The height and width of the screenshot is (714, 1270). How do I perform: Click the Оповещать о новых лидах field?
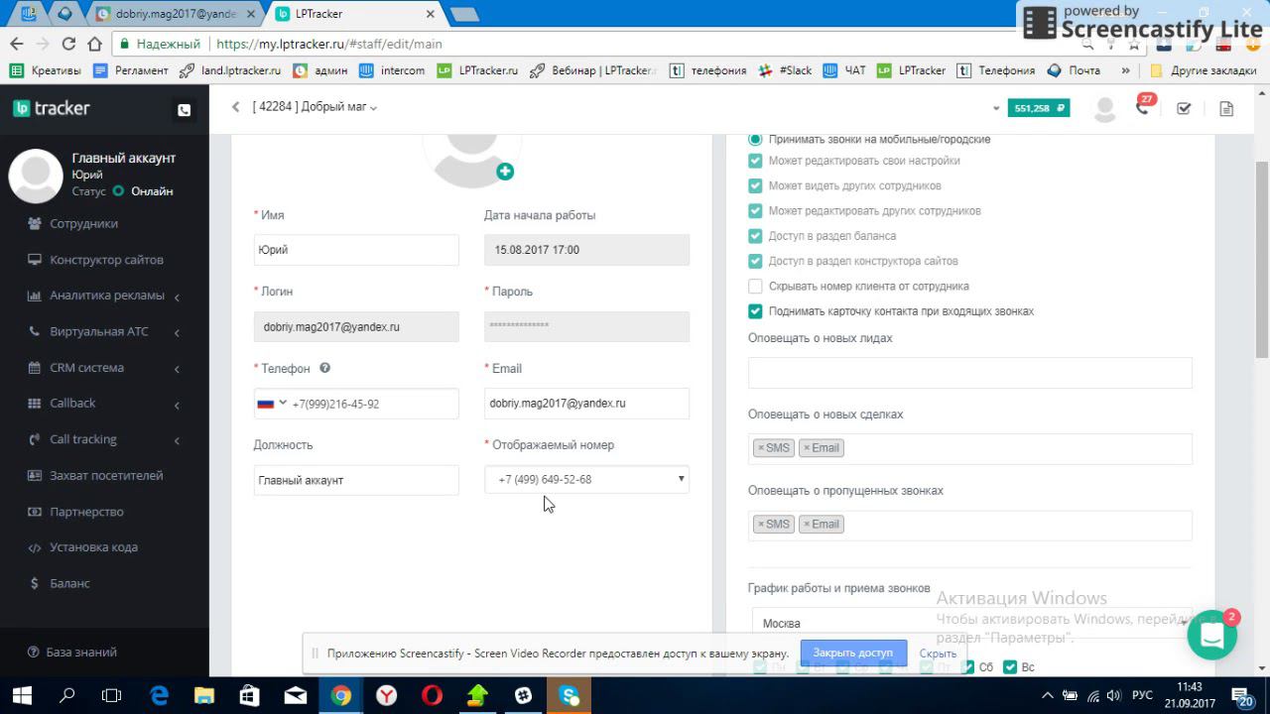tap(969, 373)
